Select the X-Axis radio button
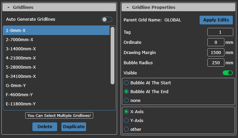Image resolution: width=238 pixels, height=138 pixels. [x=127, y=111]
